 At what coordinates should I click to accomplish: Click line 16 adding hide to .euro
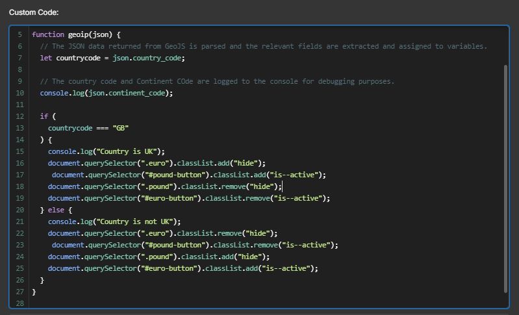(x=157, y=163)
